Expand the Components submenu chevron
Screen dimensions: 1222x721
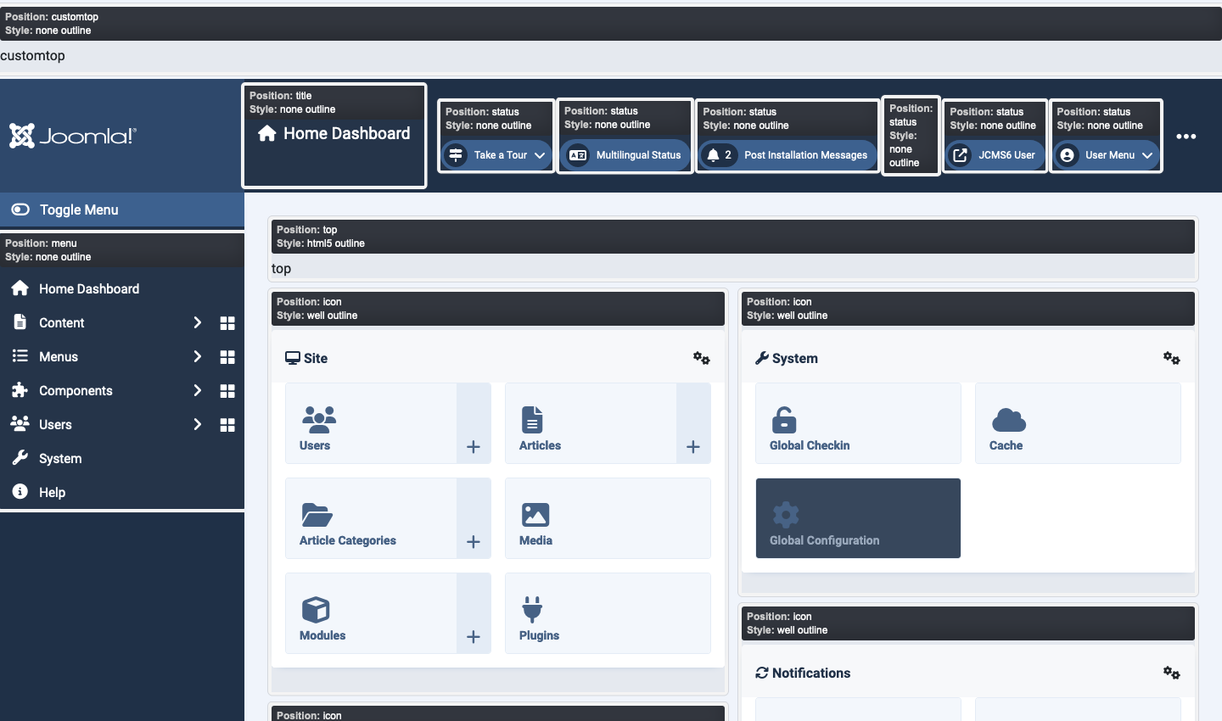pyautogui.click(x=198, y=390)
